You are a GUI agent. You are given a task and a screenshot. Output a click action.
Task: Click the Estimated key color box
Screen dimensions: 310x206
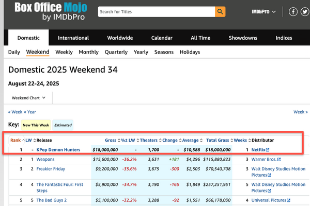tap(63, 125)
